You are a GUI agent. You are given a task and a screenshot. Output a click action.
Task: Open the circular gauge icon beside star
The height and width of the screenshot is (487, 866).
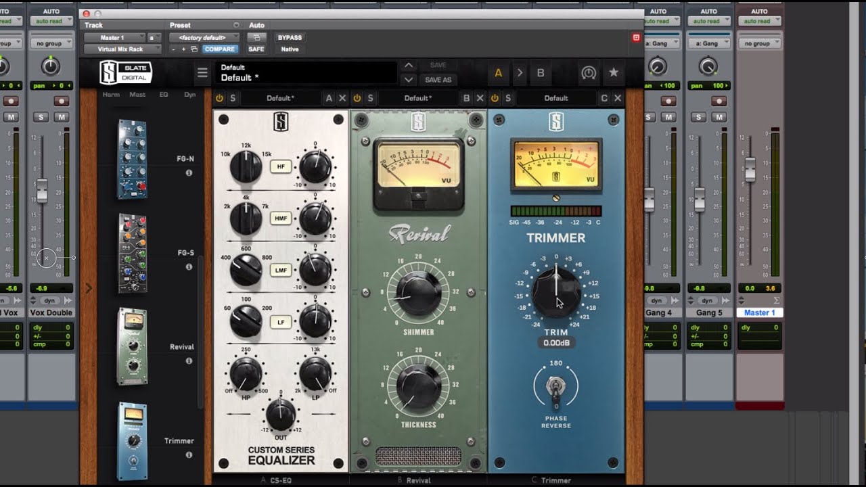pyautogui.click(x=588, y=72)
